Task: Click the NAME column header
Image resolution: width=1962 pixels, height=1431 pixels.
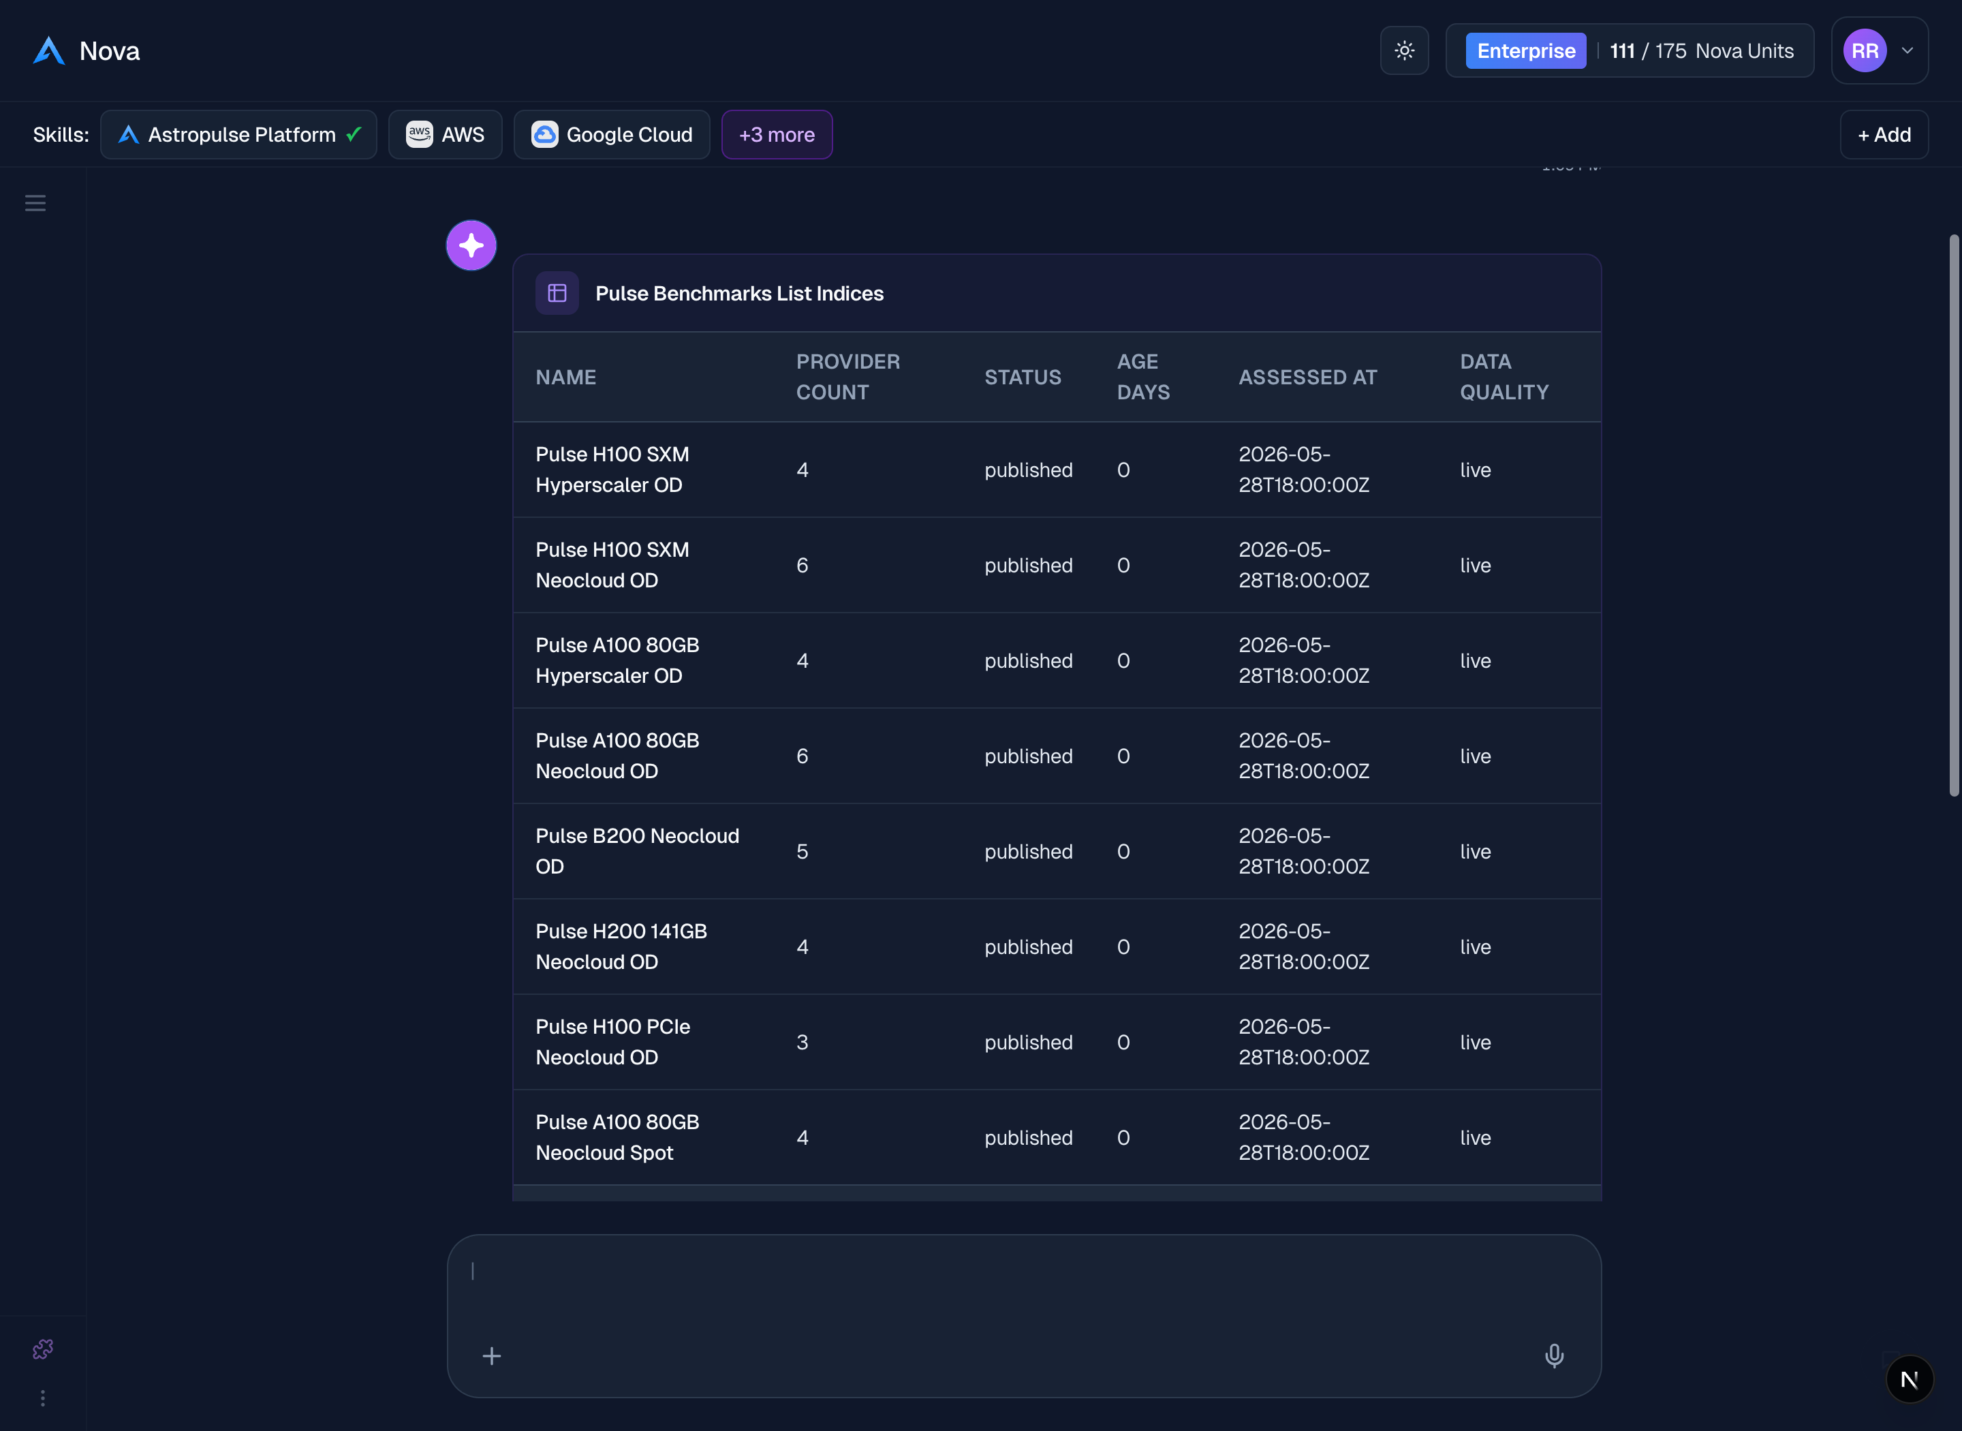Action: click(565, 377)
